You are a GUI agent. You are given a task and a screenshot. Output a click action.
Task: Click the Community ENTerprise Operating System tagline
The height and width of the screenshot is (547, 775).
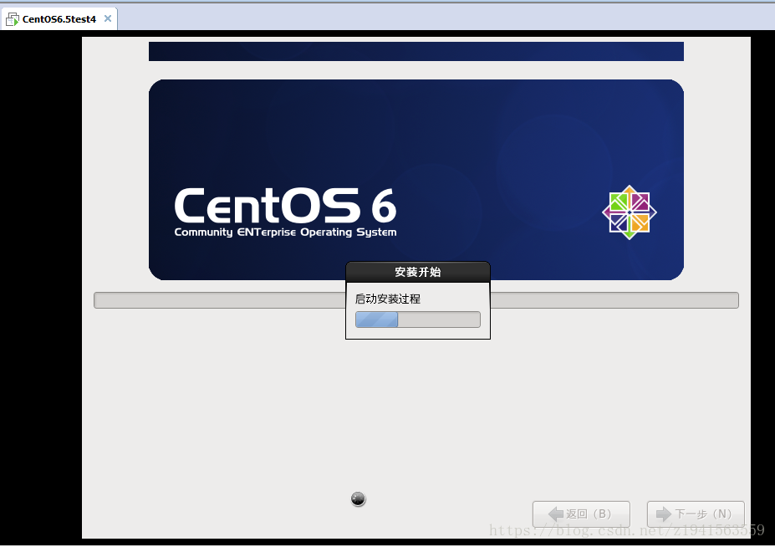coord(285,232)
